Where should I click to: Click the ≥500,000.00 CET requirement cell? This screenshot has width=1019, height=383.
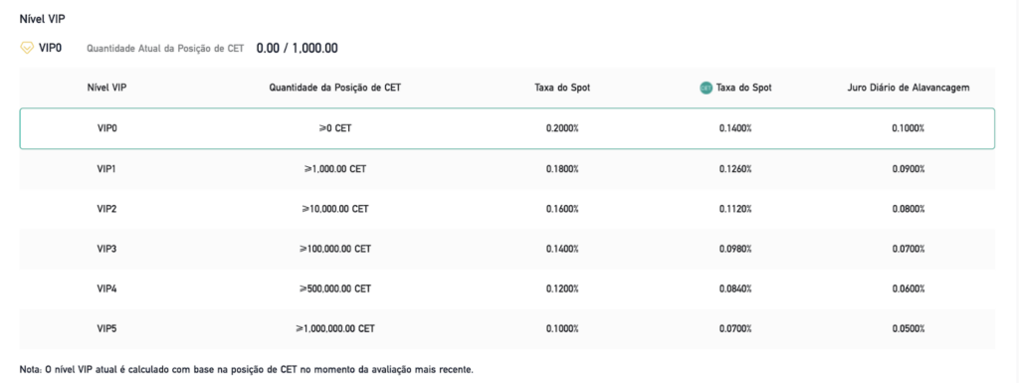click(334, 288)
